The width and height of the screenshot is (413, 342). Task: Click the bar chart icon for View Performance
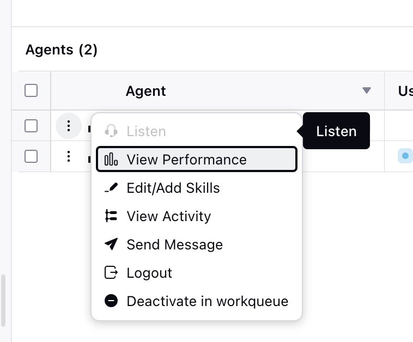point(111,159)
